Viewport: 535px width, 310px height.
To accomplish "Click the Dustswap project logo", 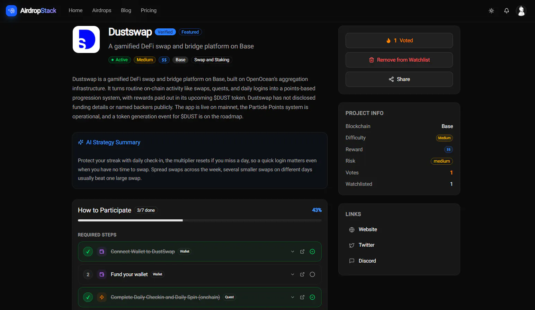I will [86, 39].
